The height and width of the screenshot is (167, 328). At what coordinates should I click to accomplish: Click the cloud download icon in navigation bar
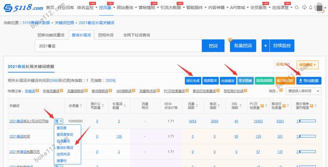point(304,8)
